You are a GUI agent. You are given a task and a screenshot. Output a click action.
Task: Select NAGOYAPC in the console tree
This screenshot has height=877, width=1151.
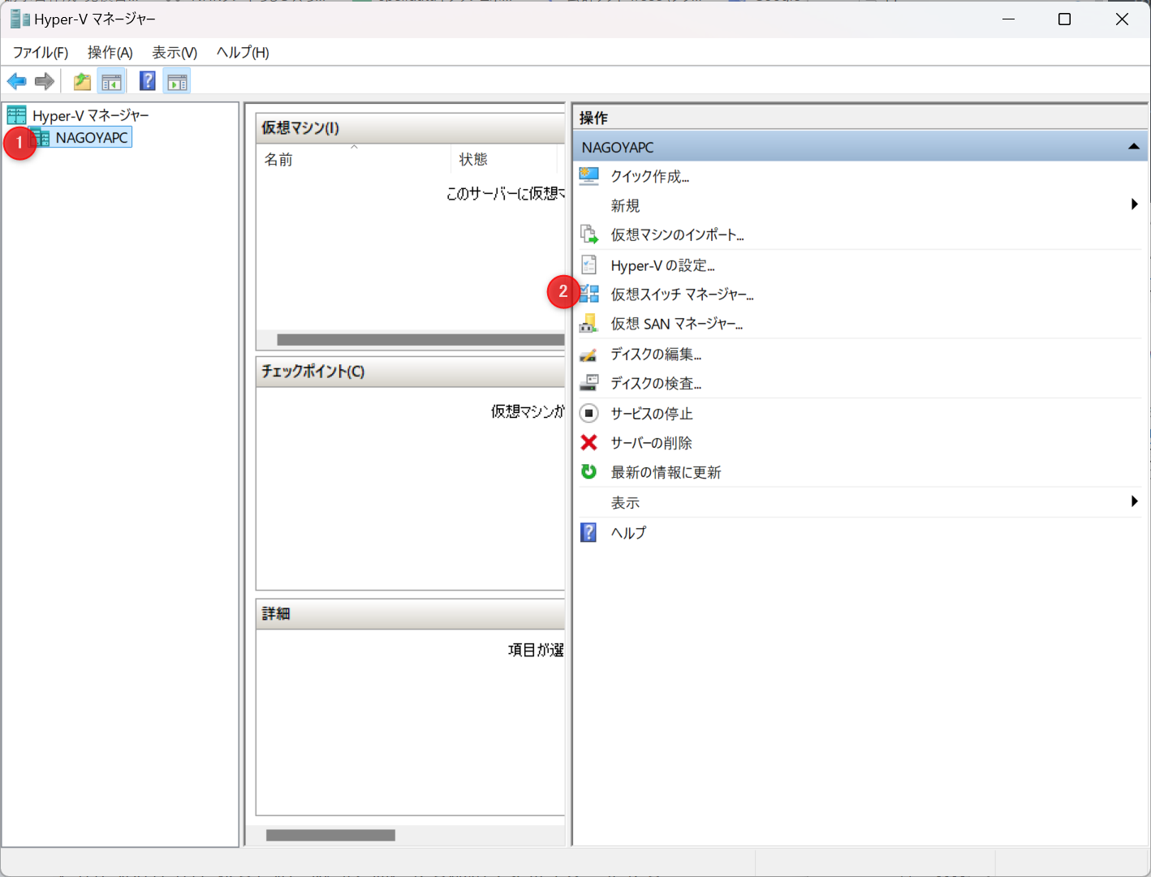coord(92,138)
